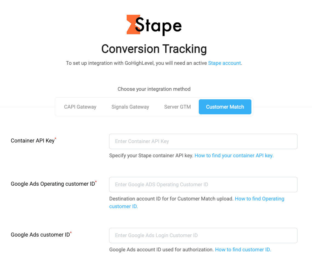Image resolution: width=312 pixels, height=262 pixels.
Task: Click the Conversion Tracking heading
Action: click(x=154, y=49)
